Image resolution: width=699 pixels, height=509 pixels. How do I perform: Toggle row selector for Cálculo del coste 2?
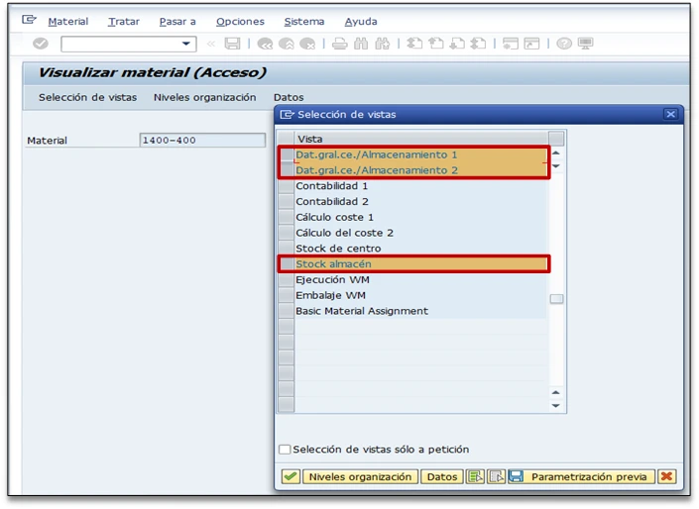[x=286, y=233]
